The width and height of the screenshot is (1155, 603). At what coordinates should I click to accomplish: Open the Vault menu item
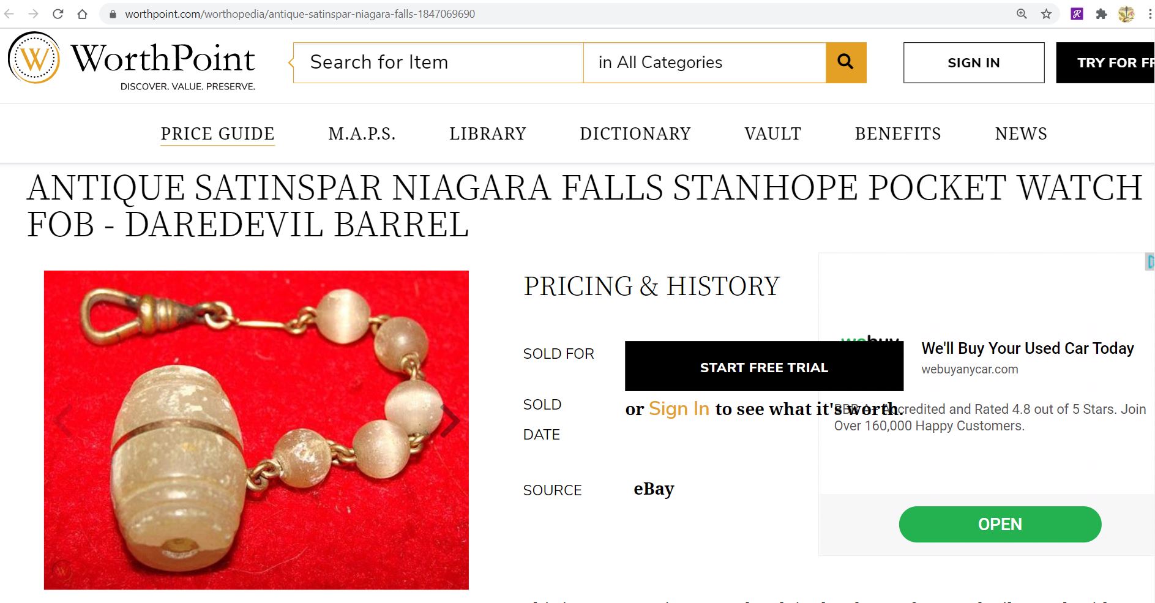pyautogui.click(x=772, y=133)
